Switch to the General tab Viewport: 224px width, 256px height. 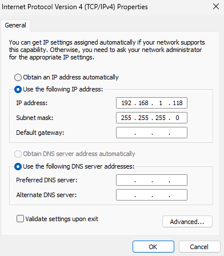(x=15, y=25)
